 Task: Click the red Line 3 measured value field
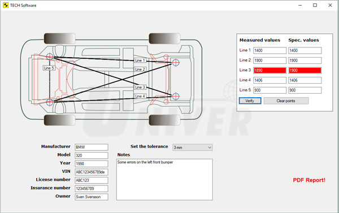pyautogui.click(x=270, y=70)
